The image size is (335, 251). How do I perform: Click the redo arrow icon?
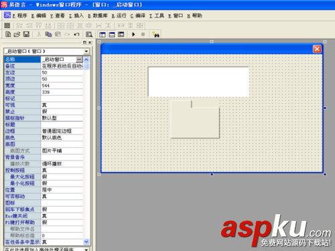[67, 34]
